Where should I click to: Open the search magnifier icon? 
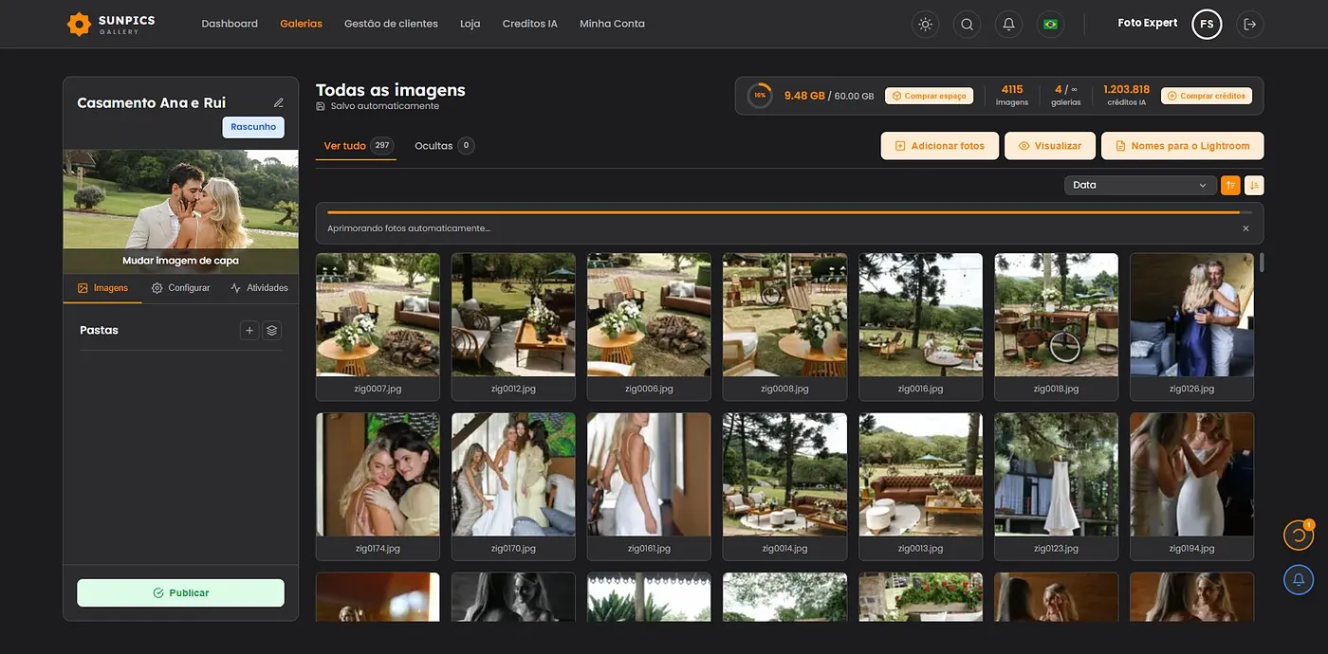coord(967,25)
